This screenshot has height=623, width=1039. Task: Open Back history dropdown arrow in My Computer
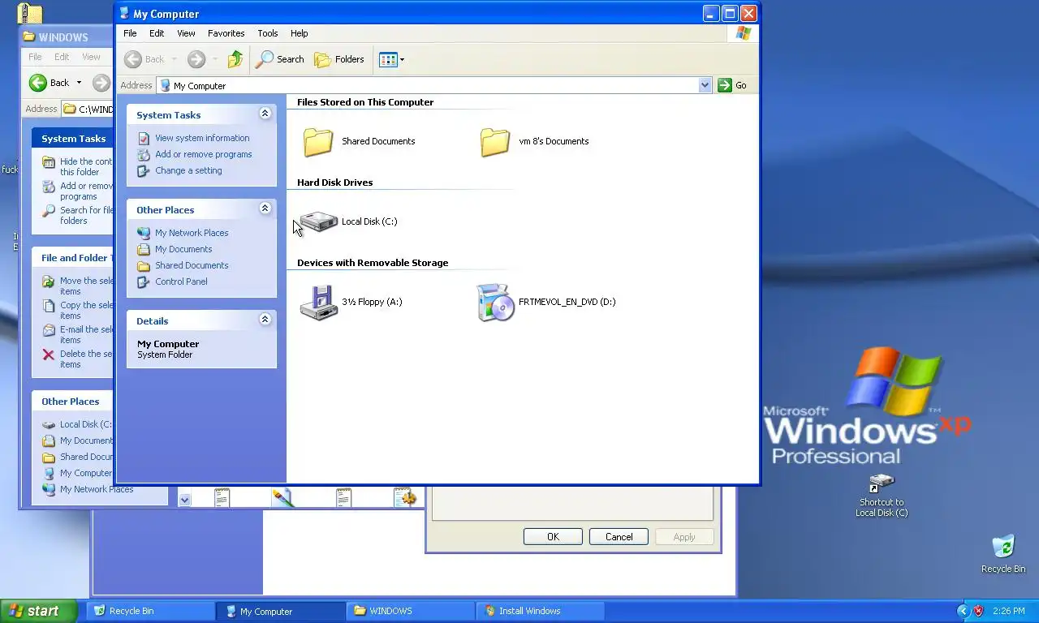tap(174, 59)
